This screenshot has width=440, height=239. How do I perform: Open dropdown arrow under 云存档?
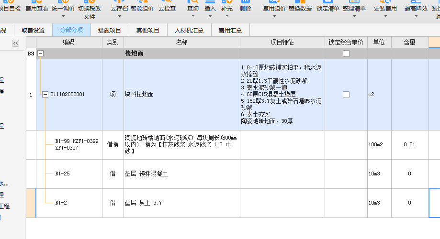click(119, 16)
